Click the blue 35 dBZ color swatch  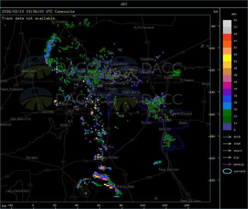pyautogui.click(x=227, y=99)
